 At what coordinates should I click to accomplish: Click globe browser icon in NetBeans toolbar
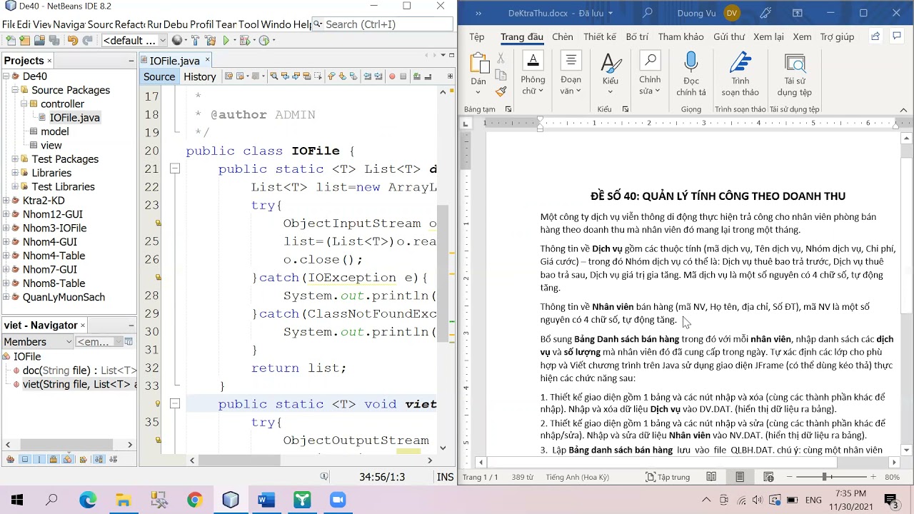click(x=176, y=41)
